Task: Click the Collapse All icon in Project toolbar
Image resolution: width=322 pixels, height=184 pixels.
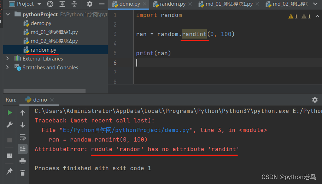Action: click(74, 4)
